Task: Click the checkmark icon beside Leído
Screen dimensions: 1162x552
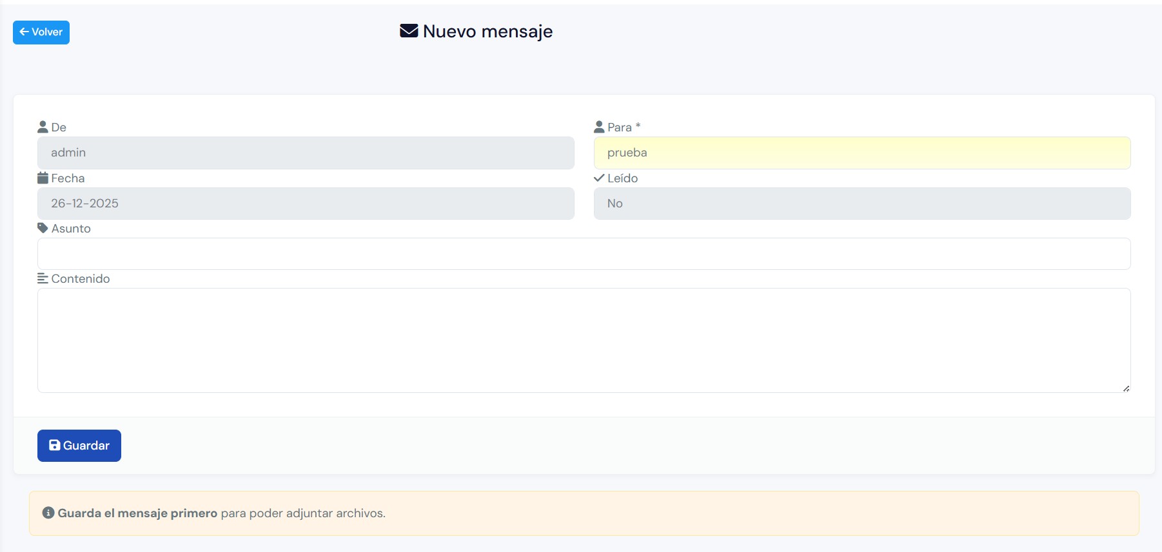Action: (599, 178)
